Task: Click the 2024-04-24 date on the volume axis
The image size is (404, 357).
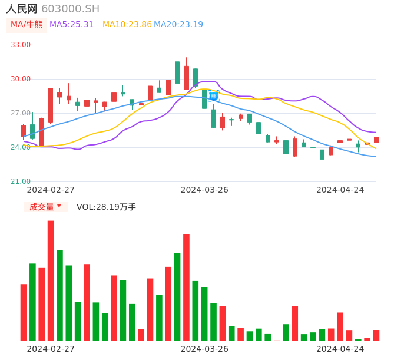Action: pyautogui.click(x=340, y=349)
